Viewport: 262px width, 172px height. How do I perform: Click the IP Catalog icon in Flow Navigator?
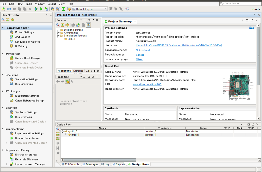pos(12,46)
